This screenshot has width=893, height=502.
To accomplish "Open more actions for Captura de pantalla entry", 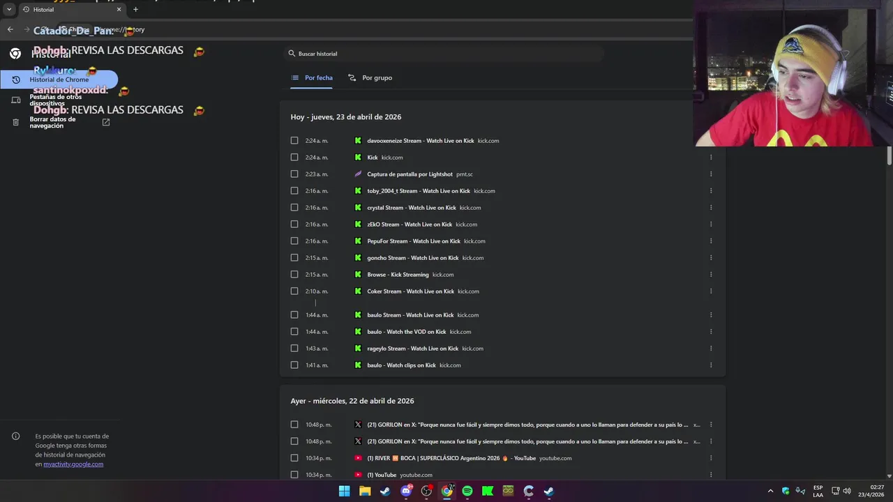I will pyautogui.click(x=711, y=174).
